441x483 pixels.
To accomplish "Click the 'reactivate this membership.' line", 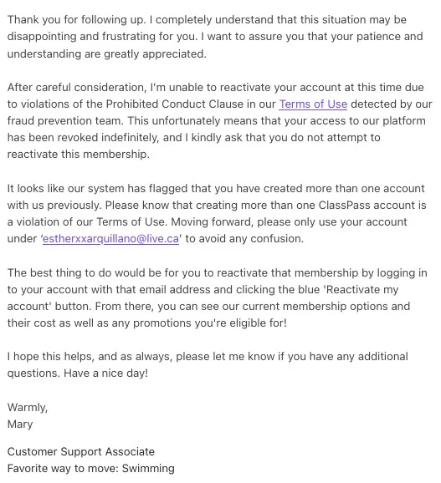I will (x=79, y=154).
